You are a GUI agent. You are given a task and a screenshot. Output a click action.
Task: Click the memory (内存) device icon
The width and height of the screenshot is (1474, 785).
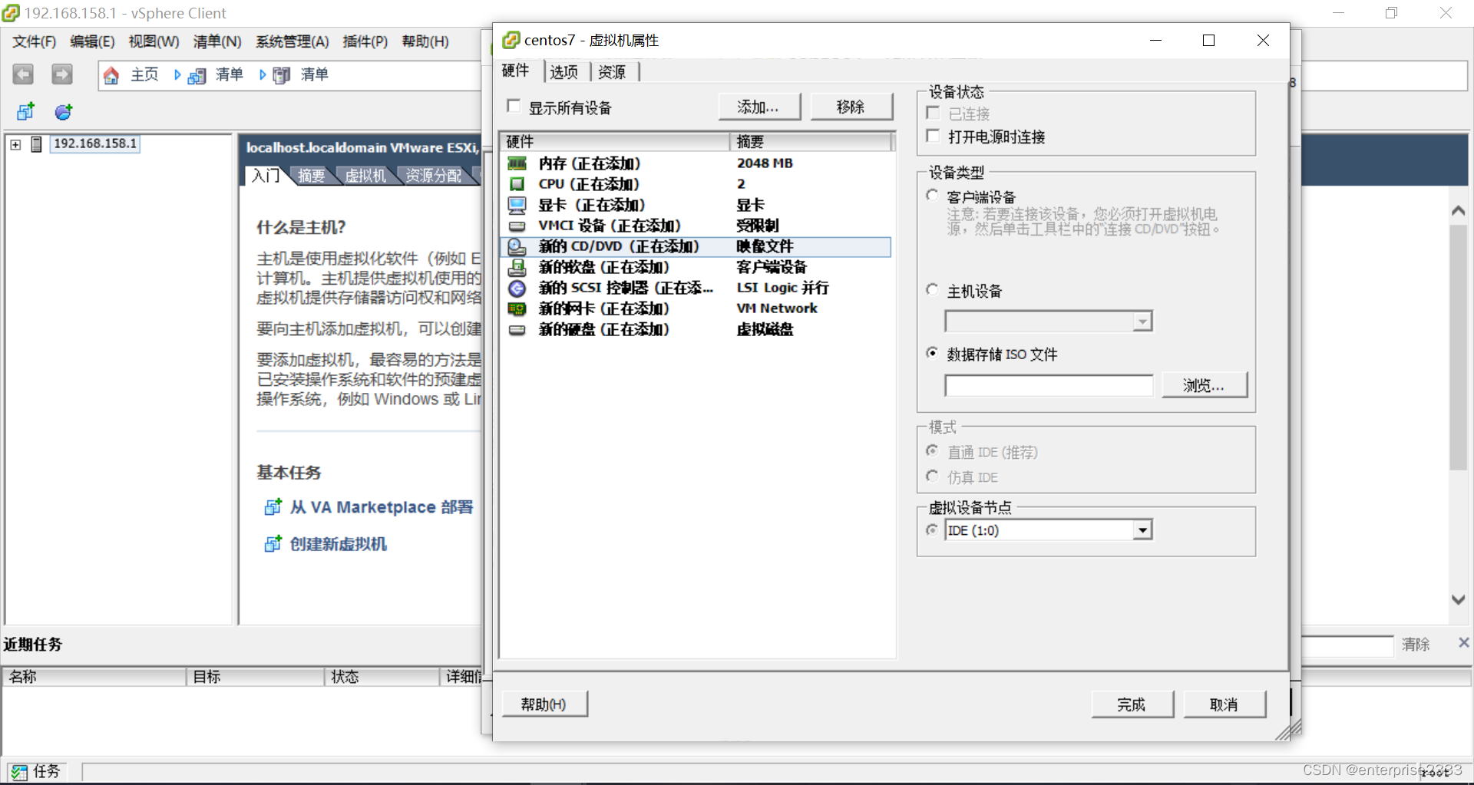[x=517, y=163]
